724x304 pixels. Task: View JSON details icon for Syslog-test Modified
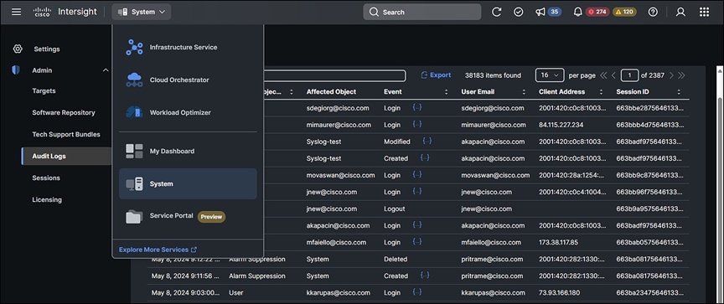coord(427,142)
